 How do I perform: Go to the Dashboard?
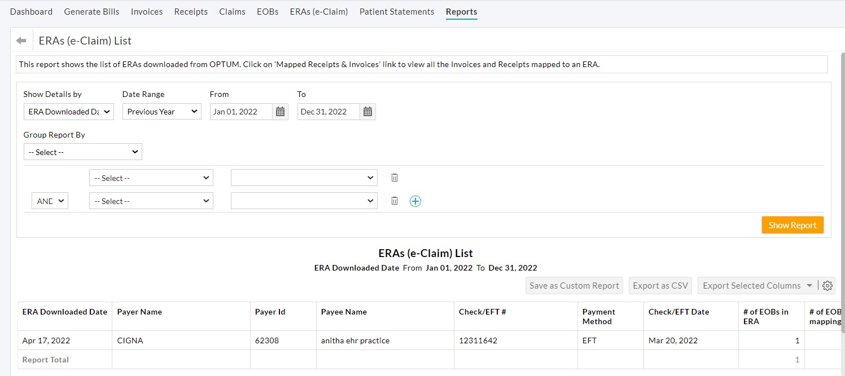[x=31, y=11]
